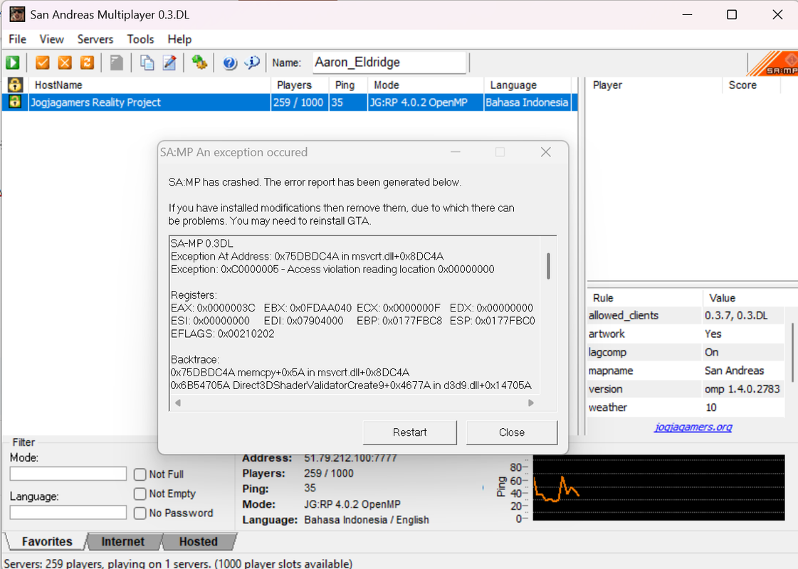Open the jogjagamers.org link

693,427
